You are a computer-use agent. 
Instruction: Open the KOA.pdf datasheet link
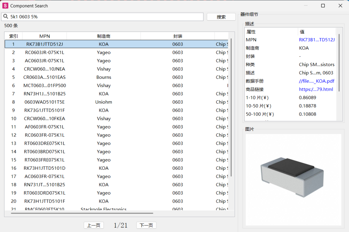(x=316, y=81)
